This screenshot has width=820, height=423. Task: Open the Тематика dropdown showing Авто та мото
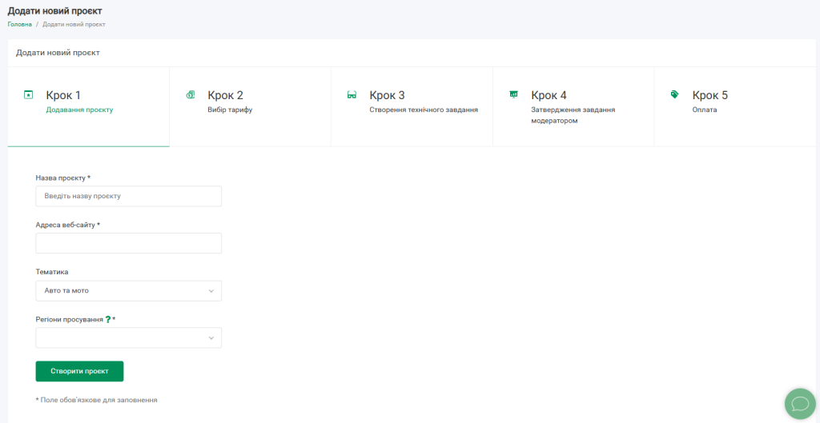point(128,290)
